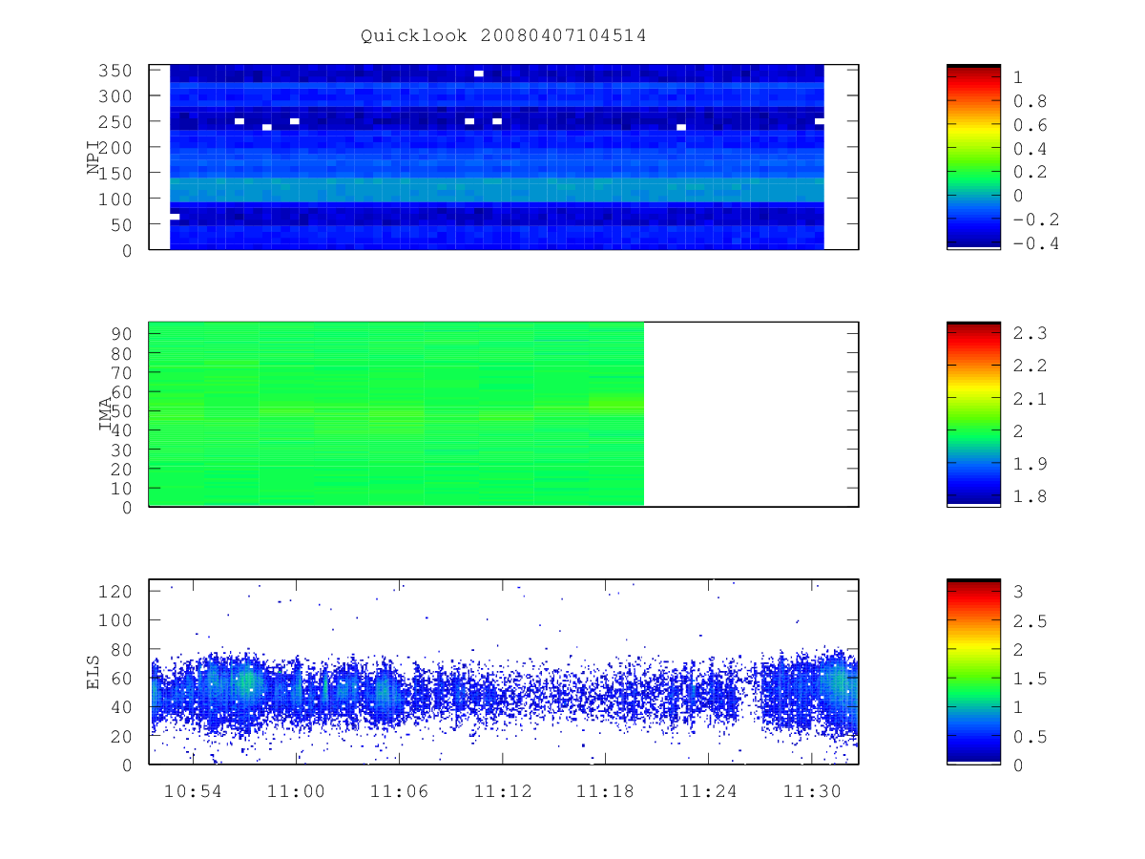Click the 2.3 value on IMA colorbar
This screenshot has height=859, width=1145.
[x=1029, y=333]
